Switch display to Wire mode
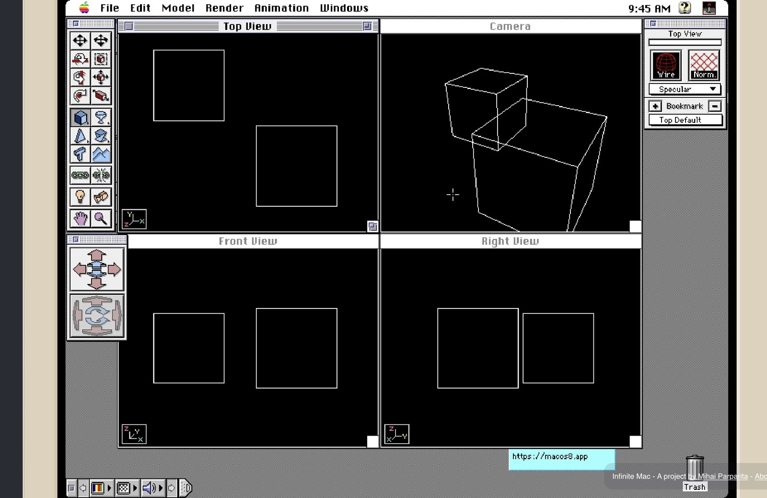The height and width of the screenshot is (498, 767). (666, 66)
